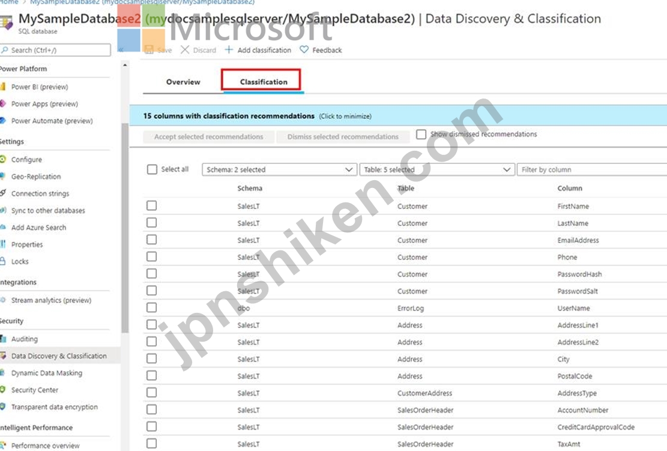
Task: Check the PasswordHash column row
Action: pos(151,274)
